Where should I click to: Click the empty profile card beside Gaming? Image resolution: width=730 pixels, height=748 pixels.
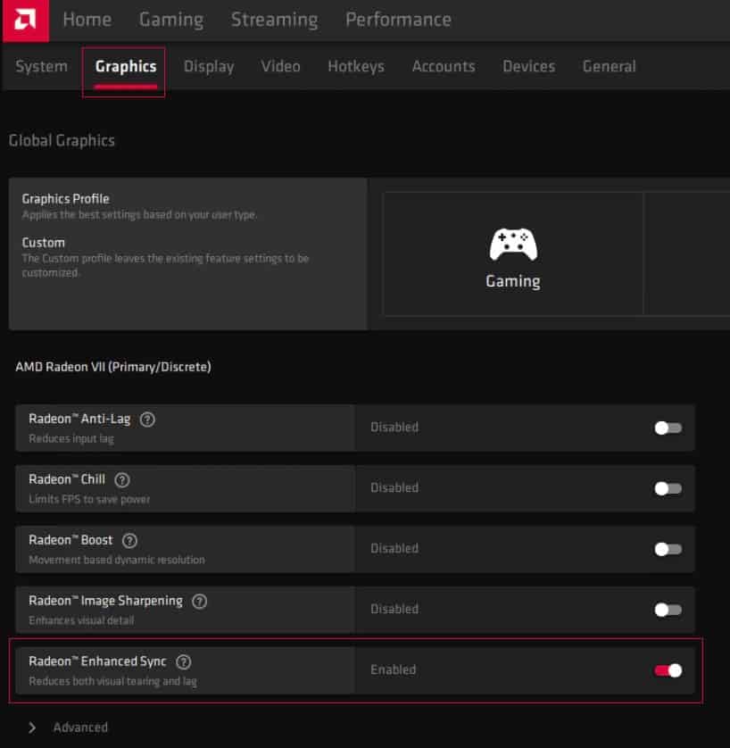[692, 253]
